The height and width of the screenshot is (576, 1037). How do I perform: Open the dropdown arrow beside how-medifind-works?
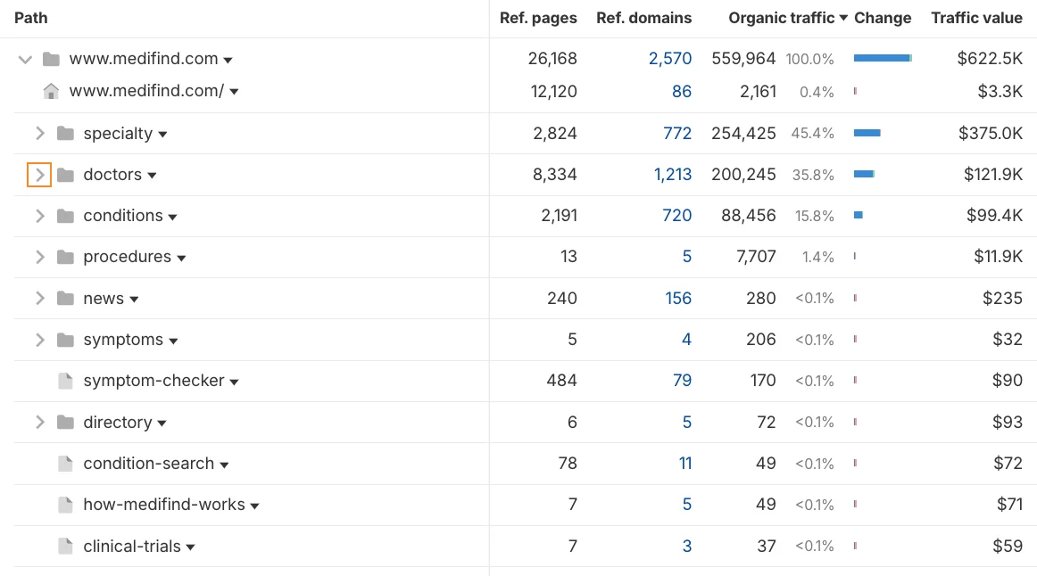[255, 504]
